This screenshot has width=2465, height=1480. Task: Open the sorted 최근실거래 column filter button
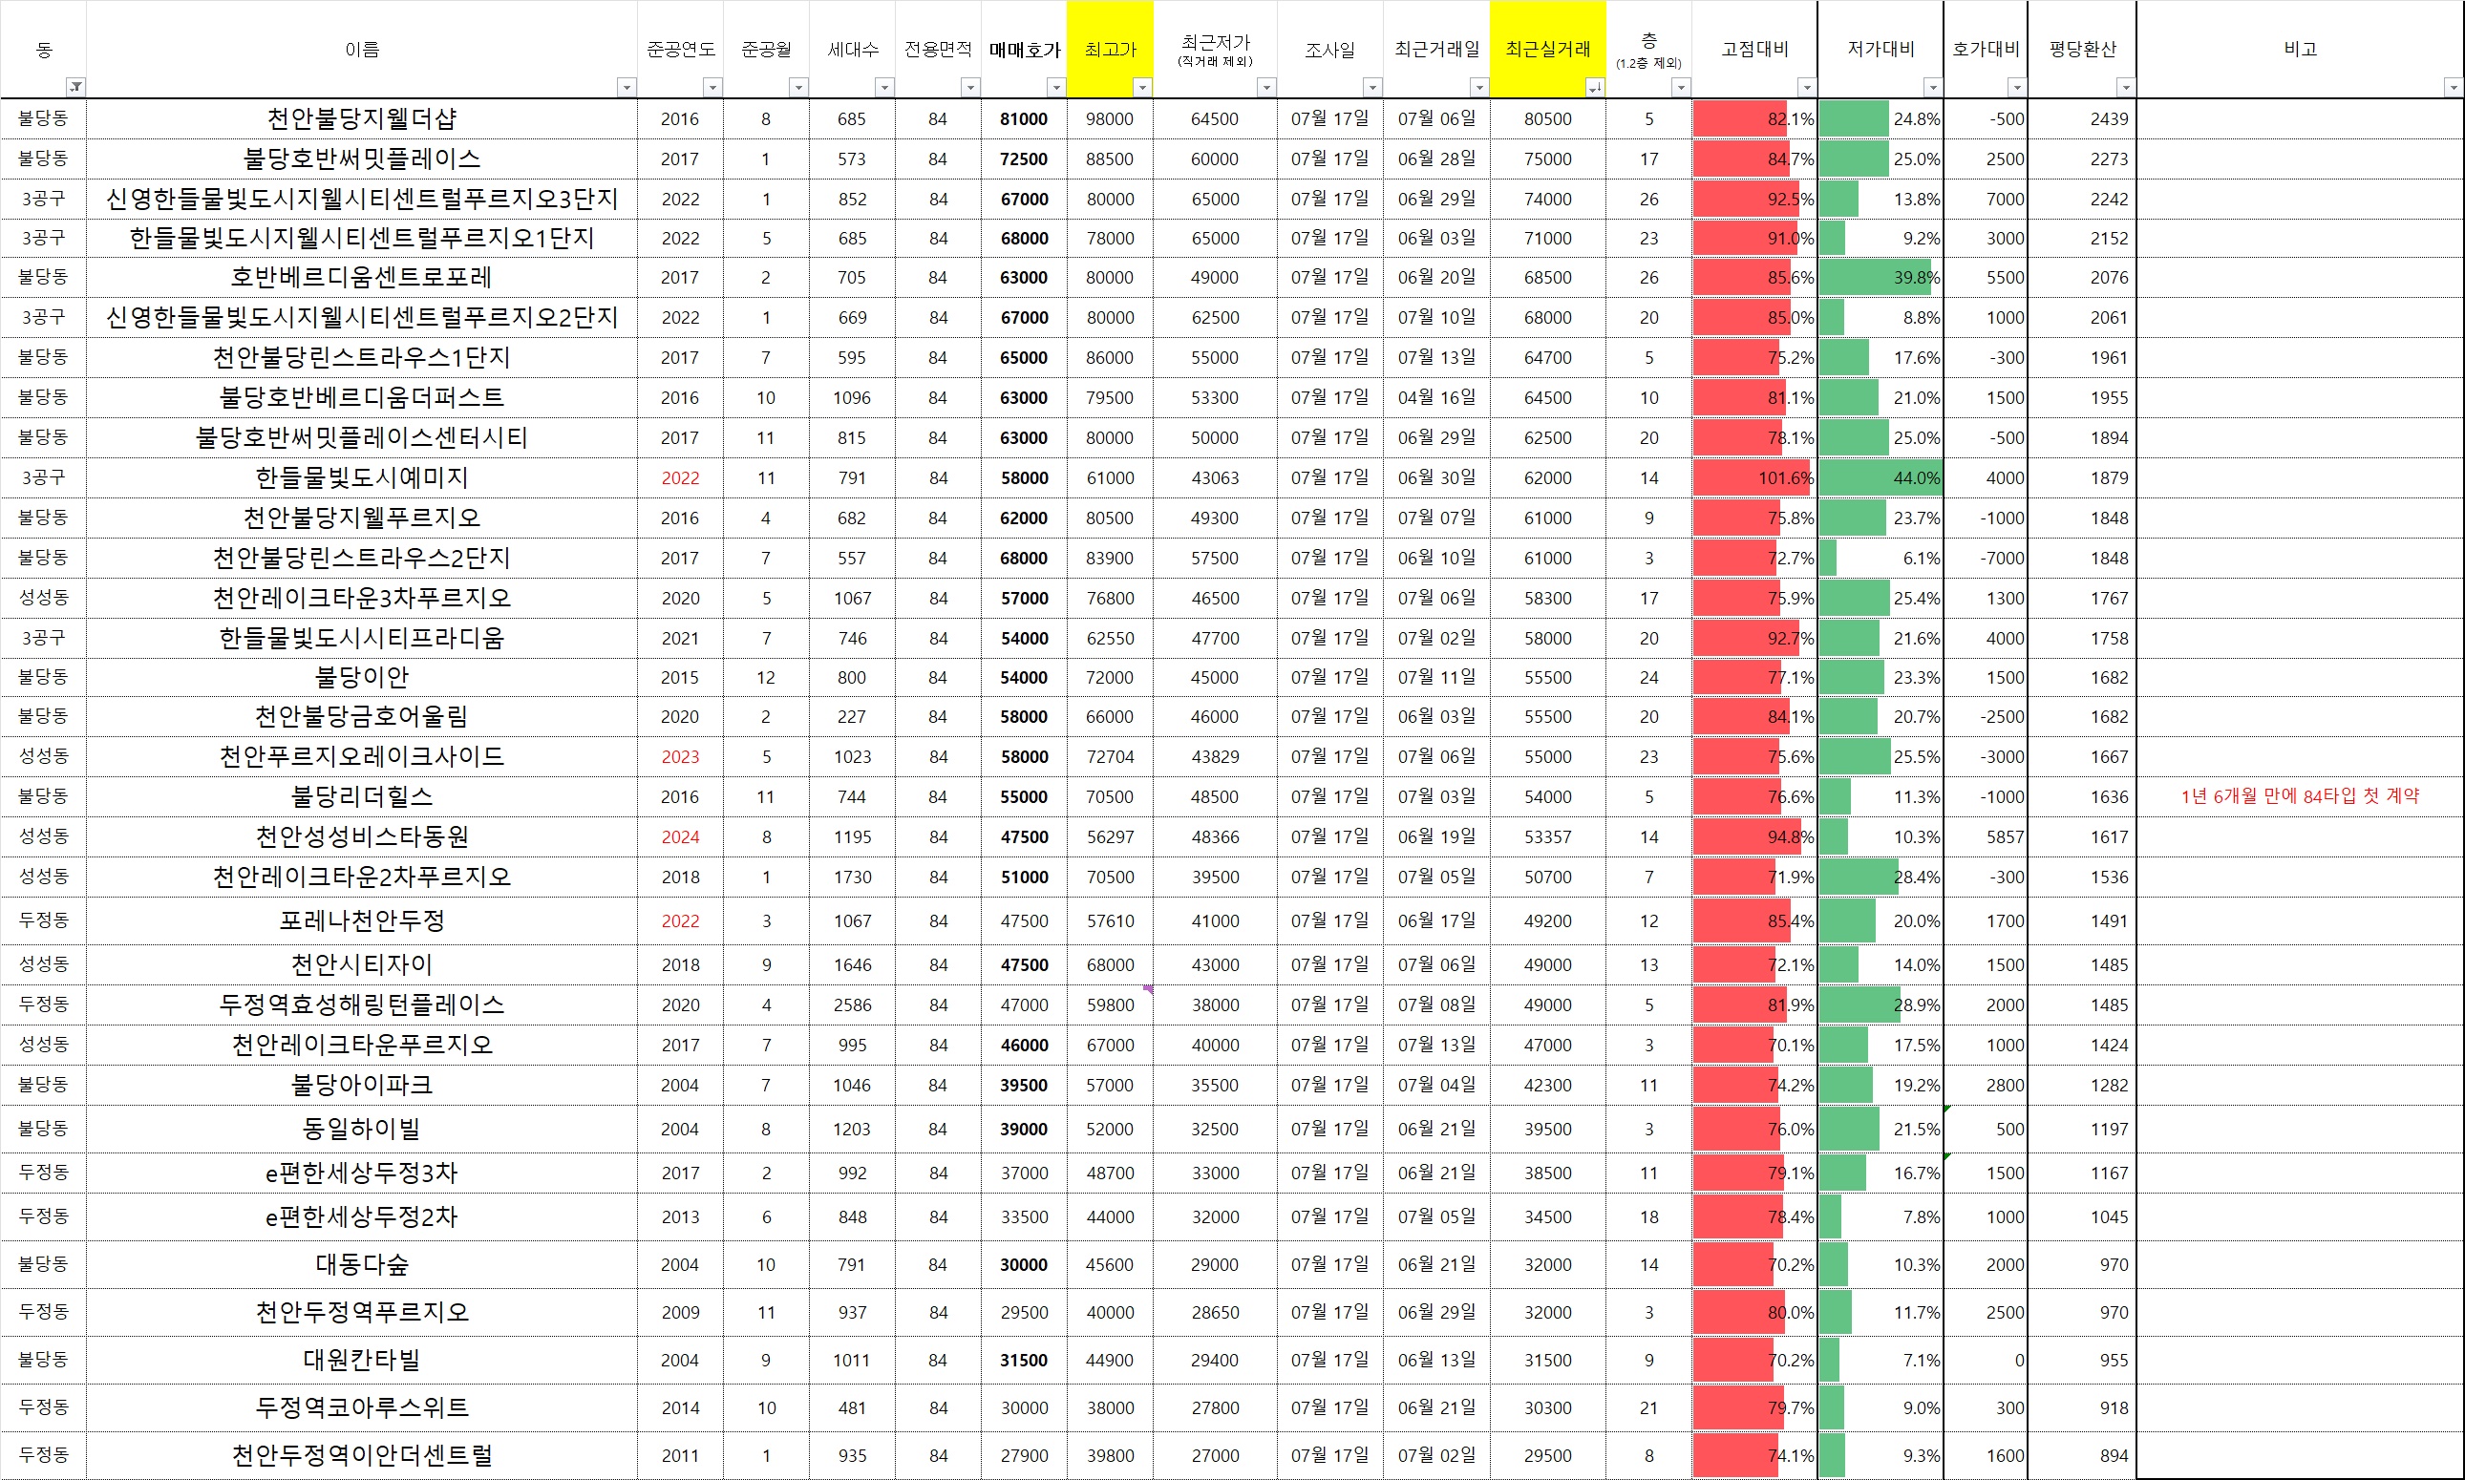(x=1594, y=88)
